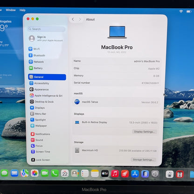The height and width of the screenshot is (194, 194).
Task: Select Apple Intelligence & Siri
Action: pyautogui.click(x=46, y=96)
